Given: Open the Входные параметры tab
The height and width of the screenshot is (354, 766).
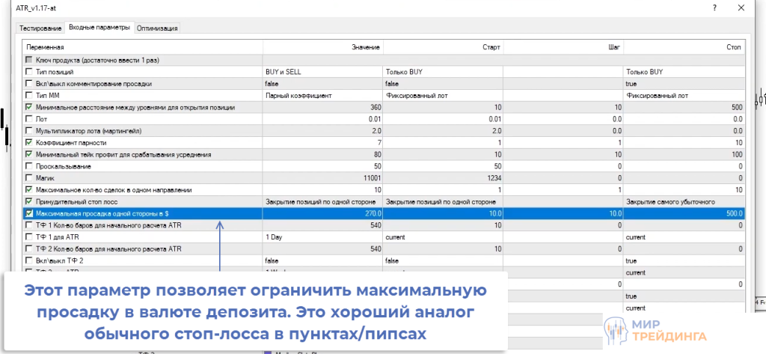Looking at the screenshot, I should (x=99, y=28).
